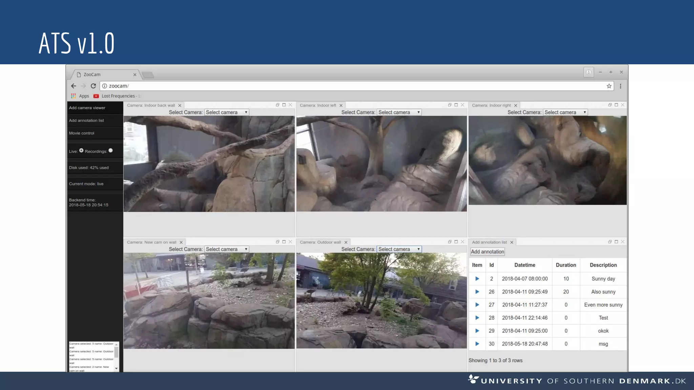Click the Add annotation button
Viewport: 694px width, 390px height.
click(x=487, y=252)
